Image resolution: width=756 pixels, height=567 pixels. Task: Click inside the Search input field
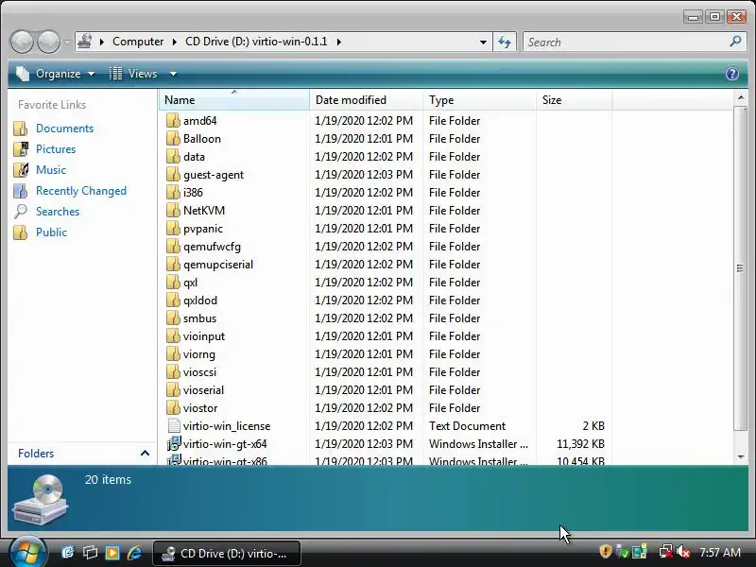pos(626,42)
